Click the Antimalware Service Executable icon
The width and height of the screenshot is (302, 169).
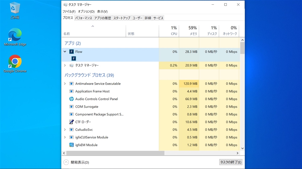coord(71,84)
